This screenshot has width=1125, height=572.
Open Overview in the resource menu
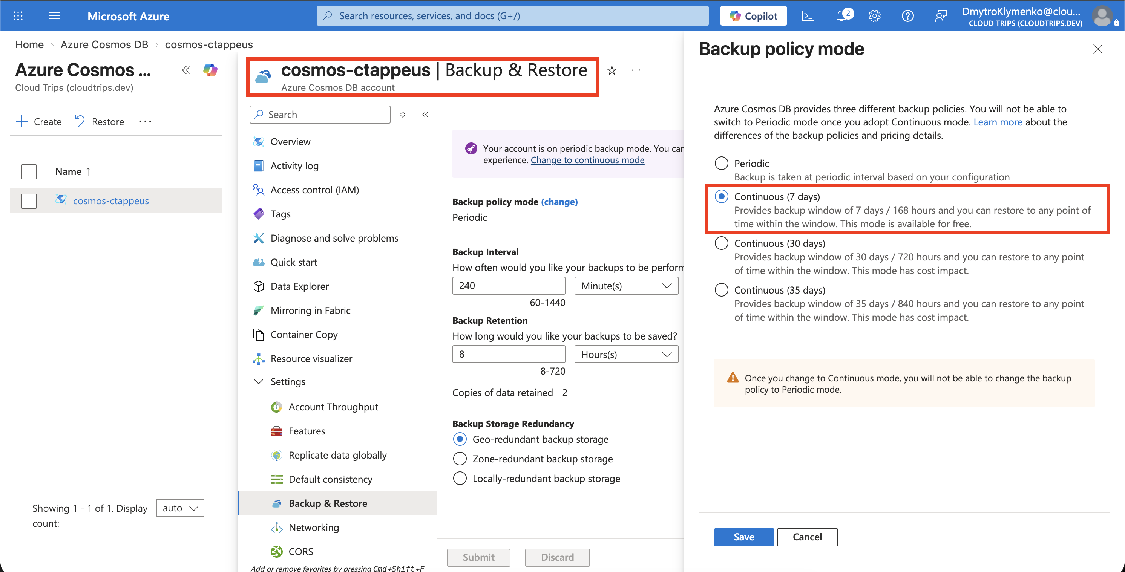tap(290, 141)
